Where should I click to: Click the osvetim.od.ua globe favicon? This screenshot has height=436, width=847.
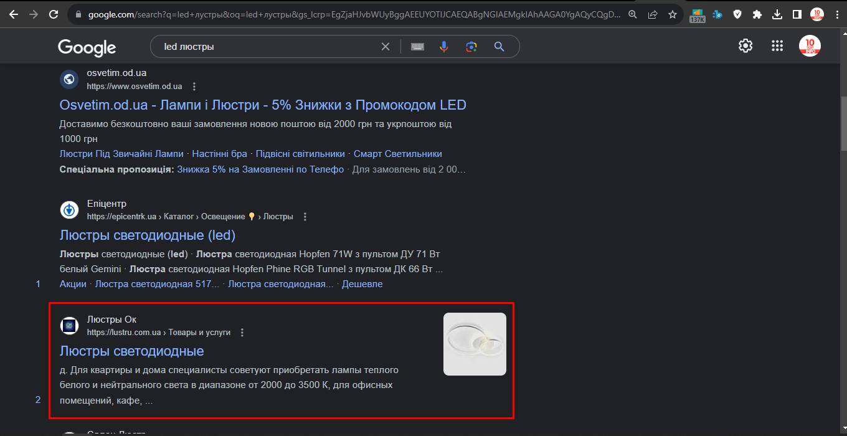point(69,79)
